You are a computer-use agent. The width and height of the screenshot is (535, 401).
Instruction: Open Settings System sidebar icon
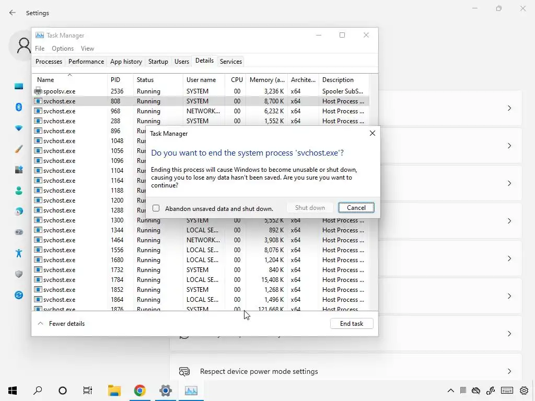coord(19,86)
